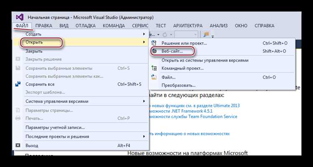
Task: Open the СПРАВКА menu
Action: pos(264,26)
